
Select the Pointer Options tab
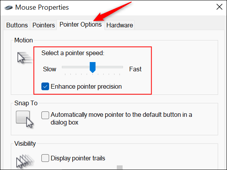[x=80, y=25]
